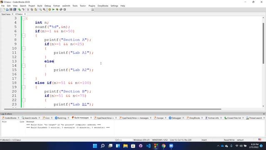Open the View menu
The width and height of the screenshot is (266, 150).
point(15,6)
